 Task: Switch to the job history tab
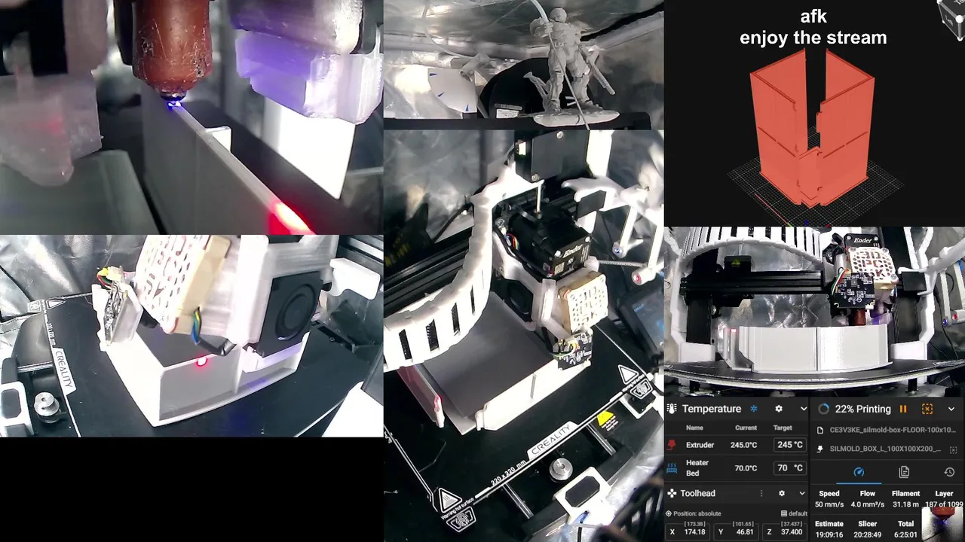pyautogui.click(x=949, y=472)
